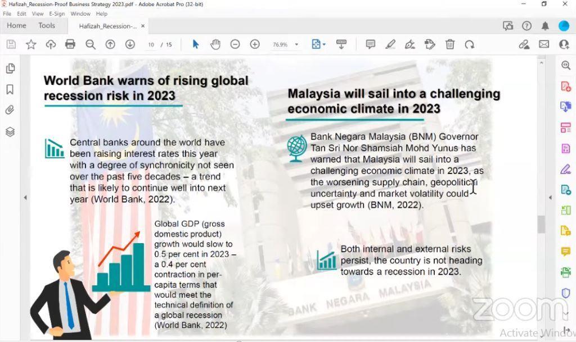The width and height of the screenshot is (576, 342).
Task: Share link with others icon
Action: click(x=524, y=44)
